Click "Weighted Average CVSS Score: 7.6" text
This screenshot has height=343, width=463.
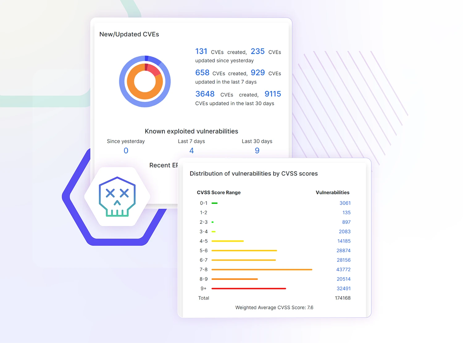[x=274, y=308]
